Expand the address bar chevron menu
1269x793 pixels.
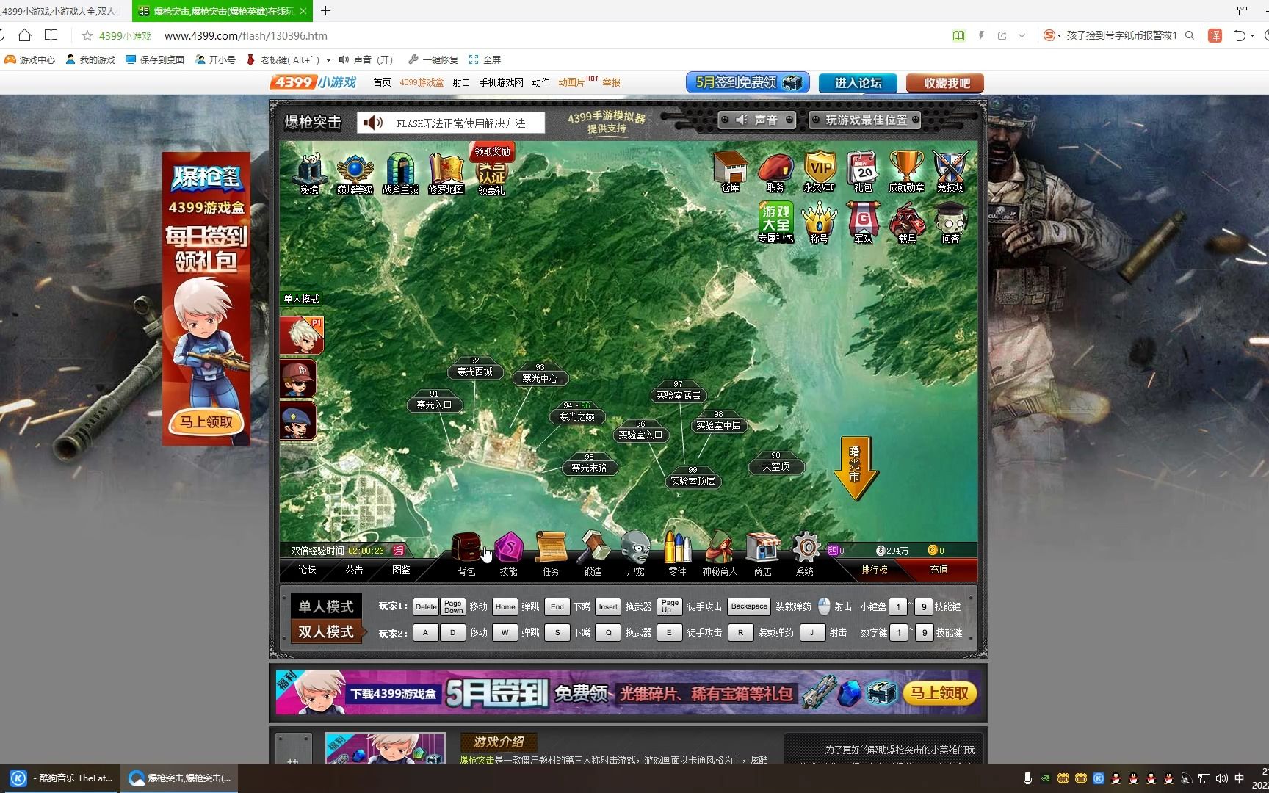click(x=1022, y=35)
